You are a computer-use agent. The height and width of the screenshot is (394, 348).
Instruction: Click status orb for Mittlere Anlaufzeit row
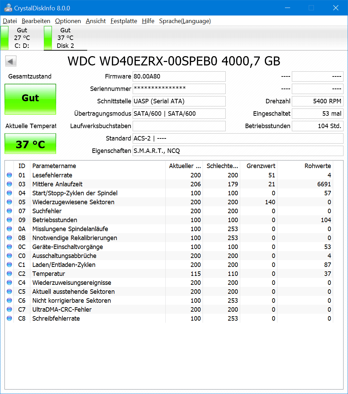[9, 184]
